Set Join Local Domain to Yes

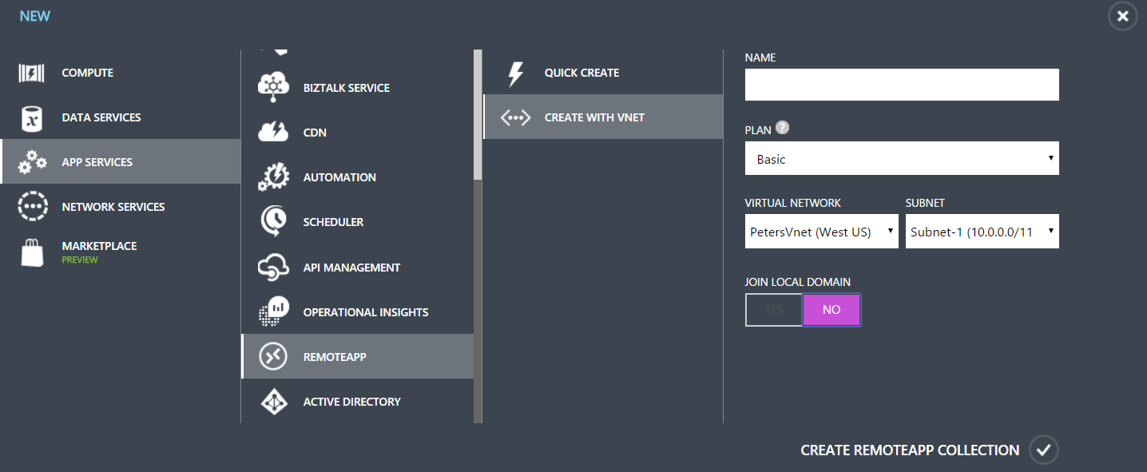pyautogui.click(x=774, y=310)
